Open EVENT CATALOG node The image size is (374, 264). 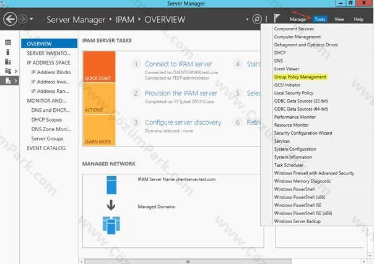click(46, 148)
